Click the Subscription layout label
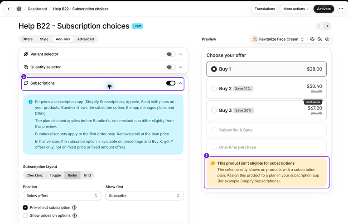This screenshot has width=348, height=224. tap(40, 167)
